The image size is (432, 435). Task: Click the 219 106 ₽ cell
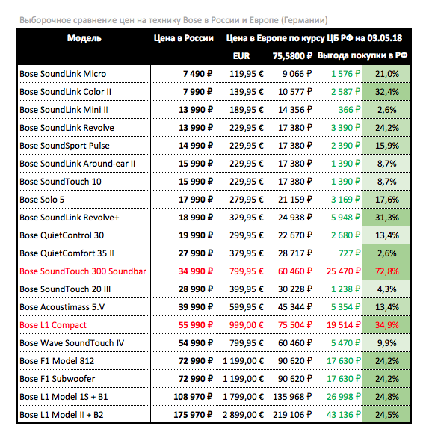[292, 415]
